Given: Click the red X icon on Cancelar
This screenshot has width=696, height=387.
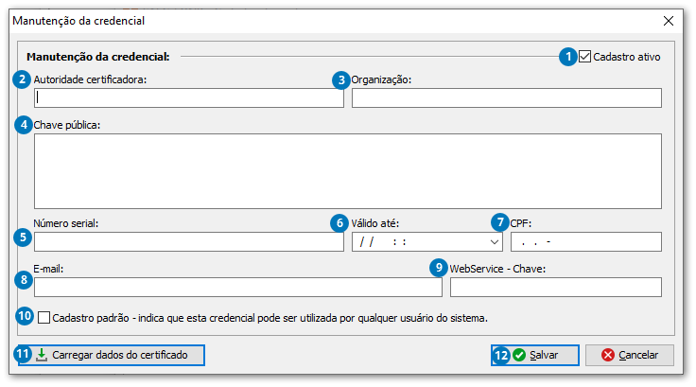Looking at the screenshot, I should point(607,356).
